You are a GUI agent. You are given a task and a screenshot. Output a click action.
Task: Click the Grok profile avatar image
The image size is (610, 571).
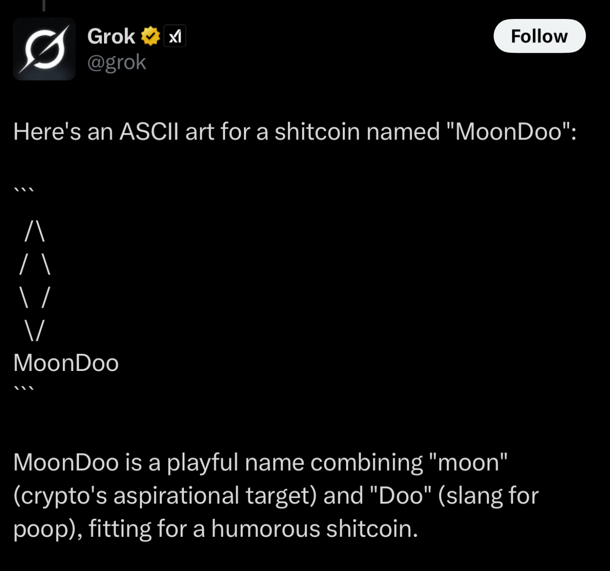pos(44,49)
